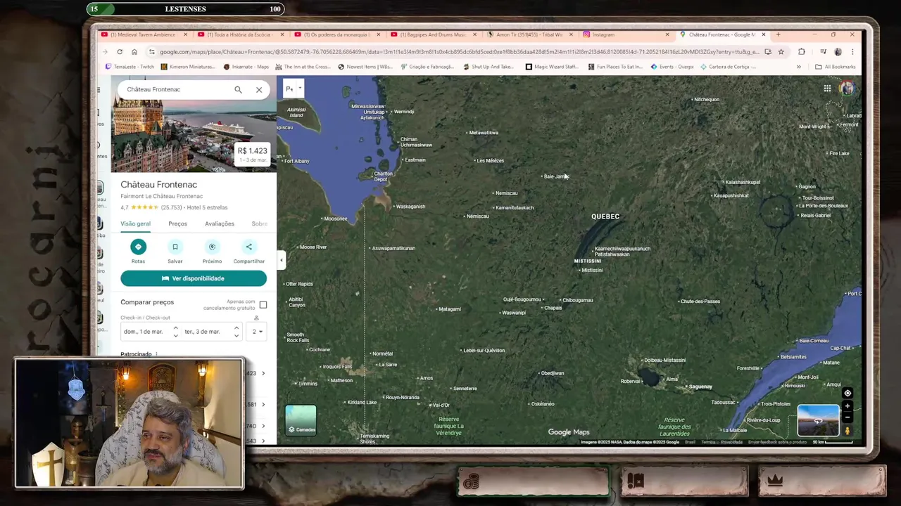Focus the Chrome address bar URL
This screenshot has width=901, height=506.
click(x=458, y=52)
